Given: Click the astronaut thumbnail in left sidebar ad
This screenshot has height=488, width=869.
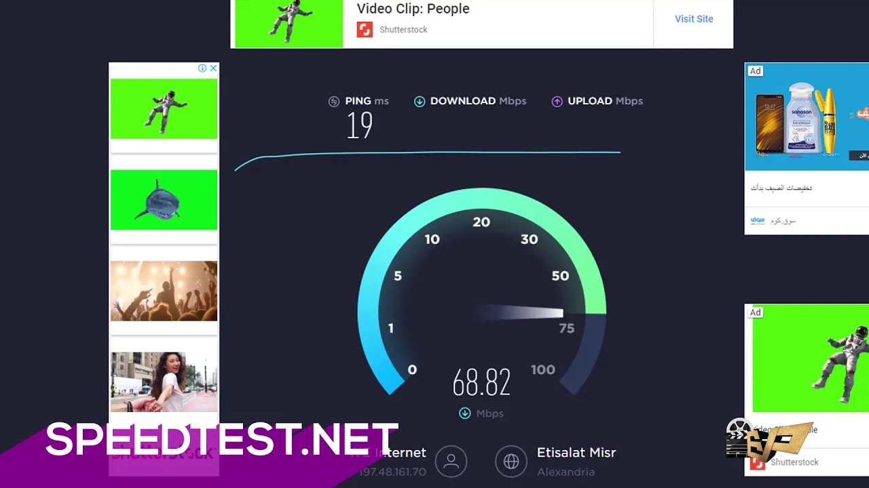Looking at the screenshot, I should 164,108.
